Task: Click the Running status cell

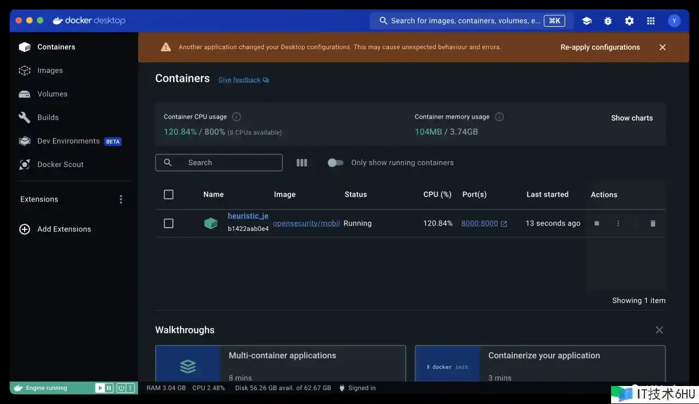Action: pyautogui.click(x=358, y=223)
